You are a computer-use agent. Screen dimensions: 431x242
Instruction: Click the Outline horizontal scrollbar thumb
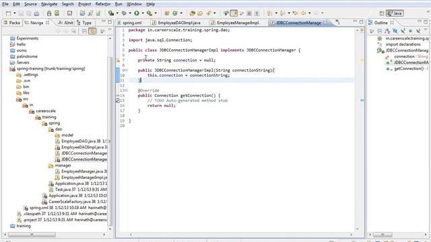pos(383,235)
